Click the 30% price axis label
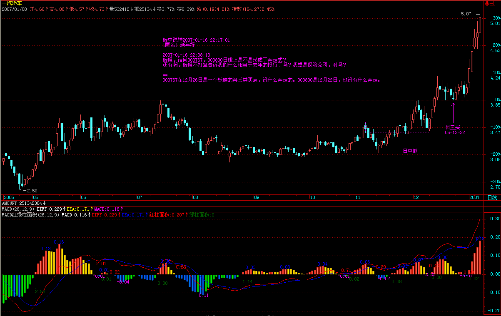 (x=496, y=18)
